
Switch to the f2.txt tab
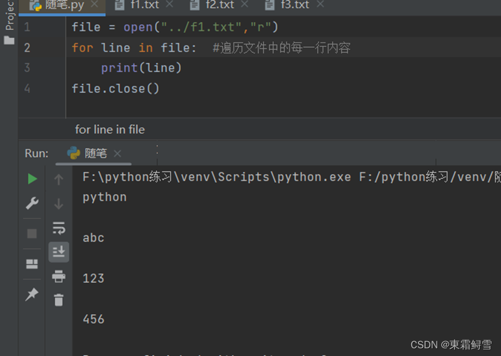point(214,5)
